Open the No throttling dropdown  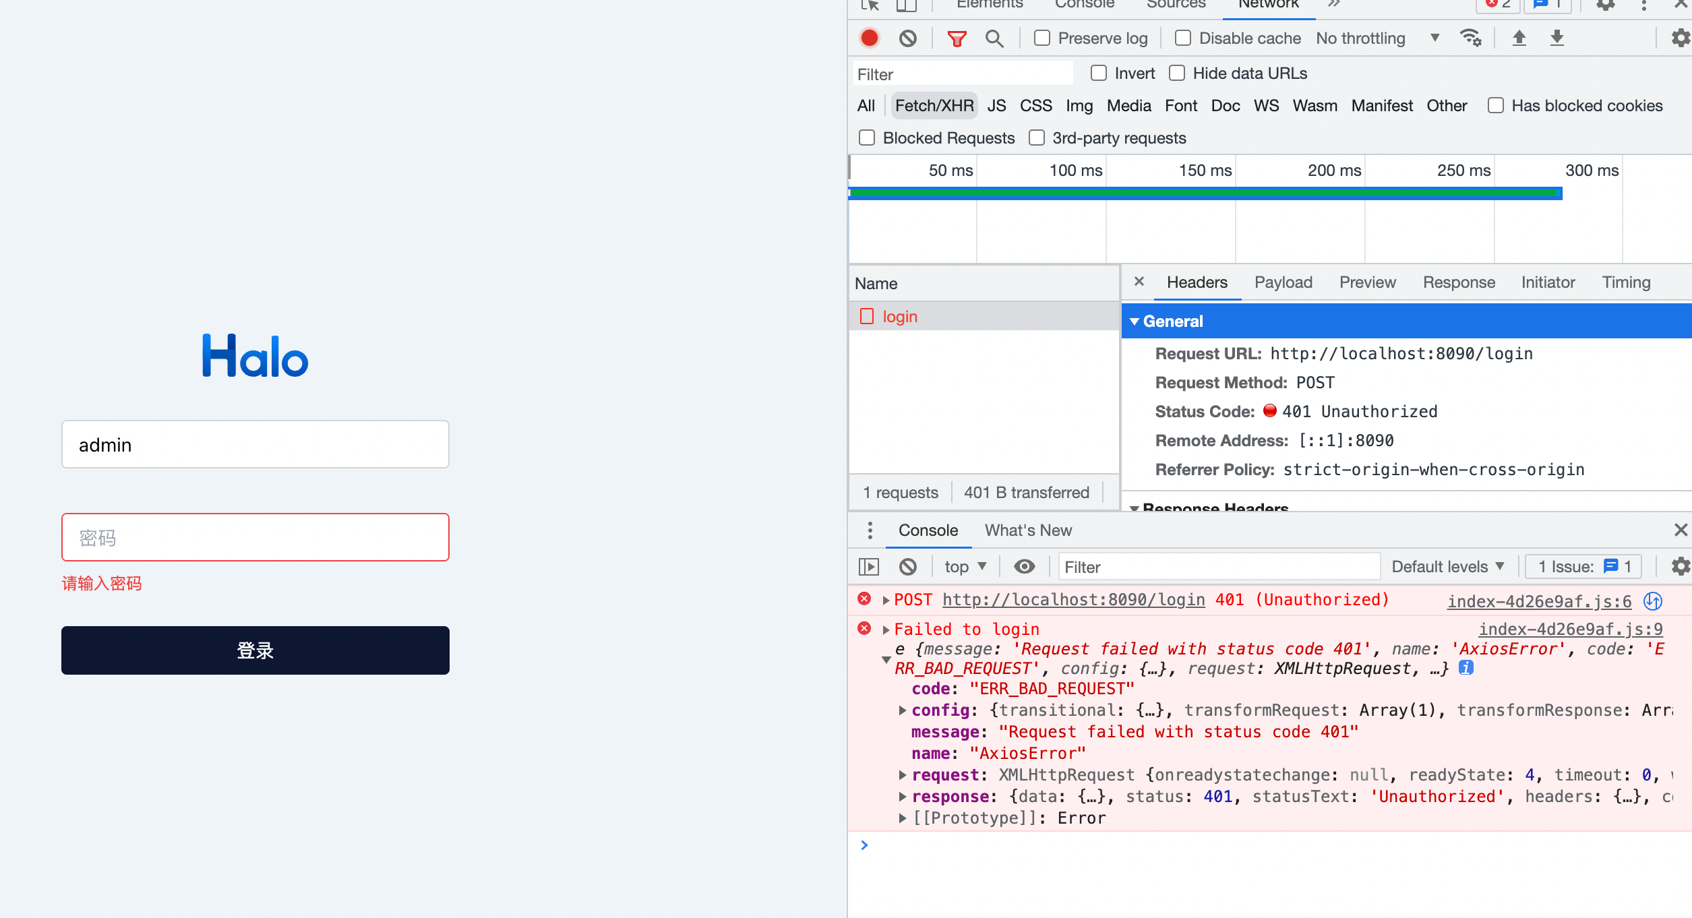click(1378, 38)
